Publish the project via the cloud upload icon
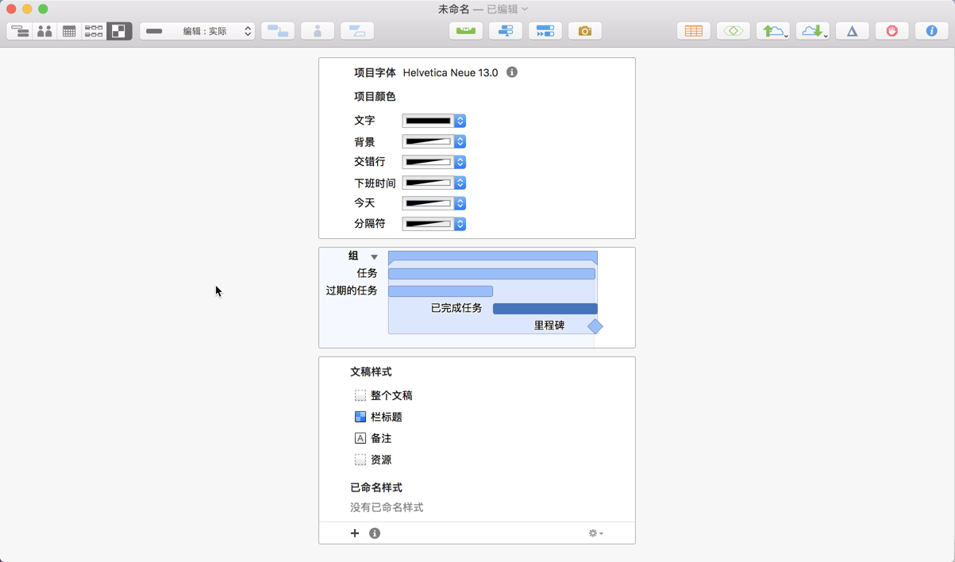This screenshot has width=955, height=562. [x=774, y=30]
